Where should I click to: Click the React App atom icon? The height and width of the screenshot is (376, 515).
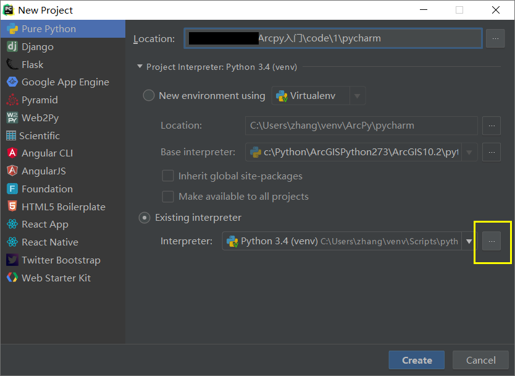click(12, 224)
